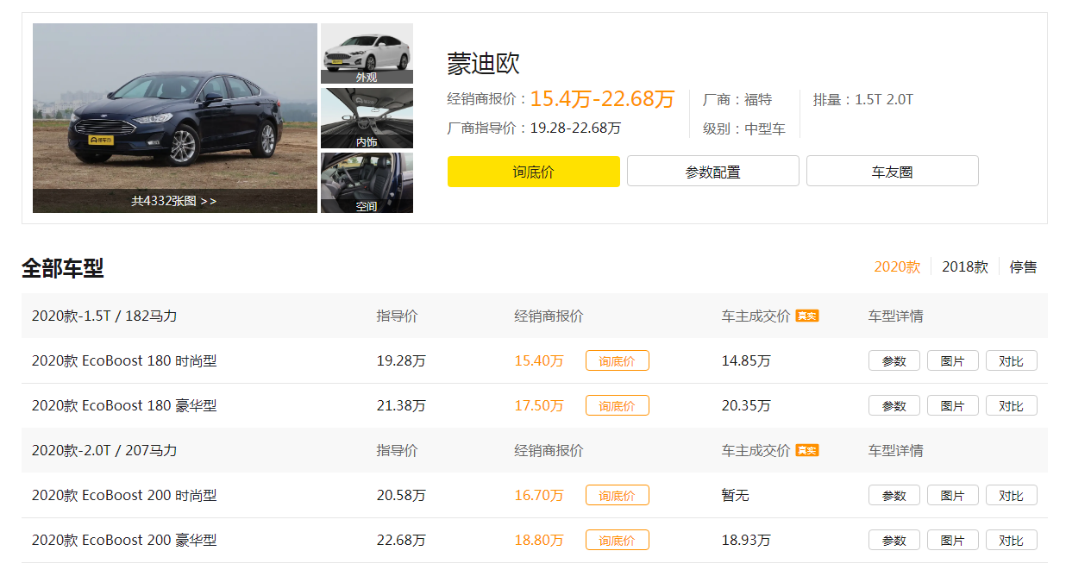
Task: Open the main Mondeo car photo
Action: [175, 118]
